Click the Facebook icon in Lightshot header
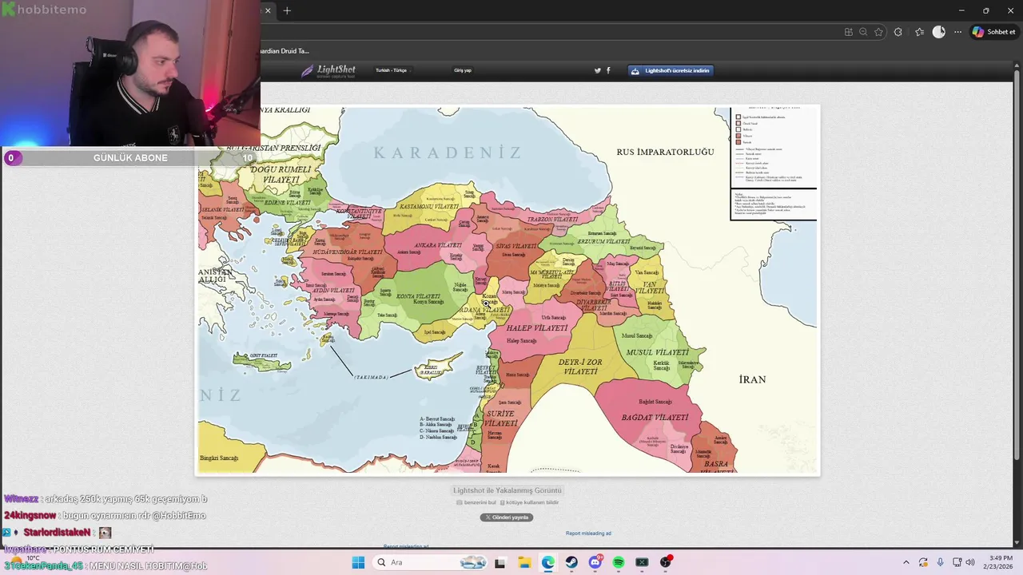Viewport: 1023px width, 575px height. coord(608,70)
